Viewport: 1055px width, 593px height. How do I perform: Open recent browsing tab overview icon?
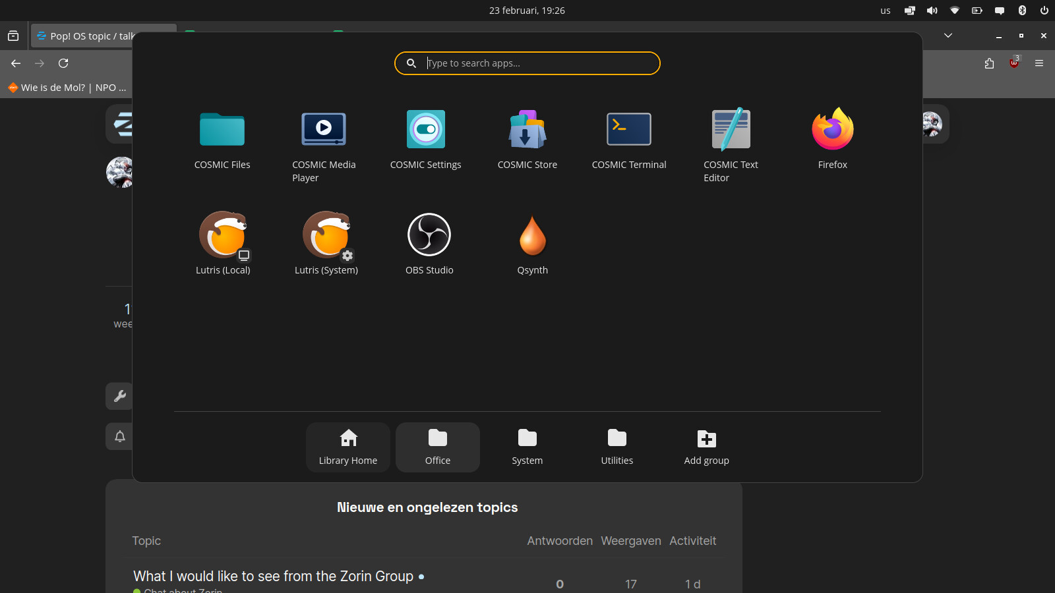(13, 36)
